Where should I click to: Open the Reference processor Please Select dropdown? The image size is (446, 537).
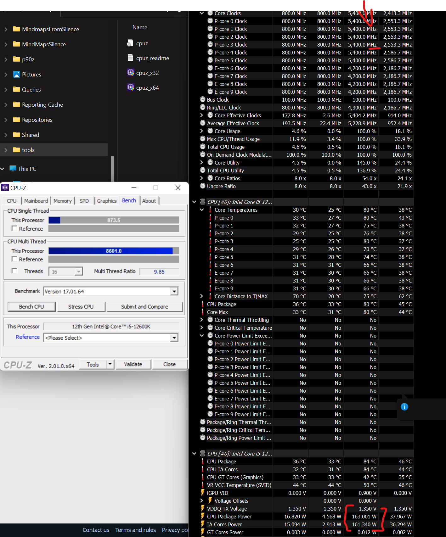(x=174, y=338)
